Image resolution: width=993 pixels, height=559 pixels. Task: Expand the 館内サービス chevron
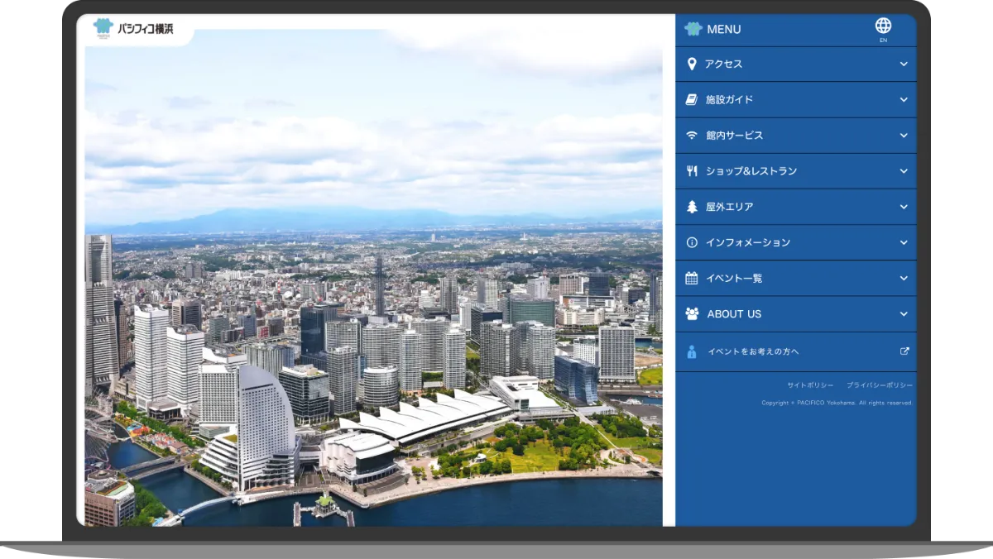(x=904, y=135)
